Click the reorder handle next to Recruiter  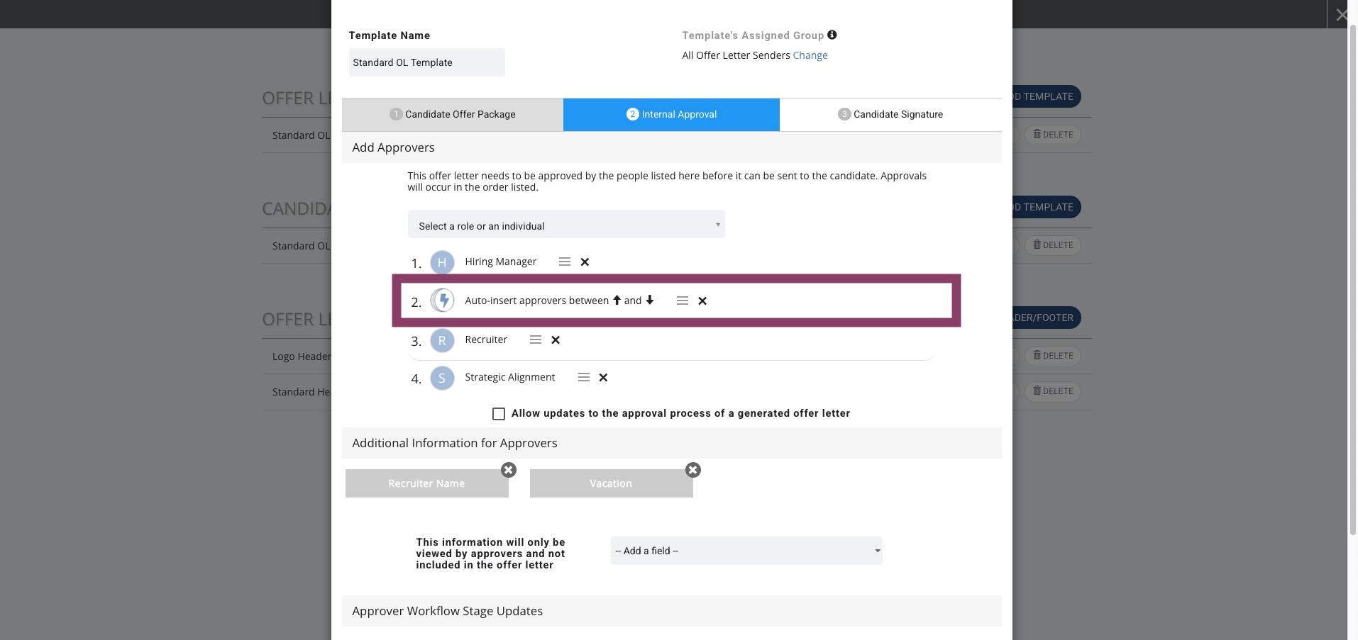coord(536,339)
